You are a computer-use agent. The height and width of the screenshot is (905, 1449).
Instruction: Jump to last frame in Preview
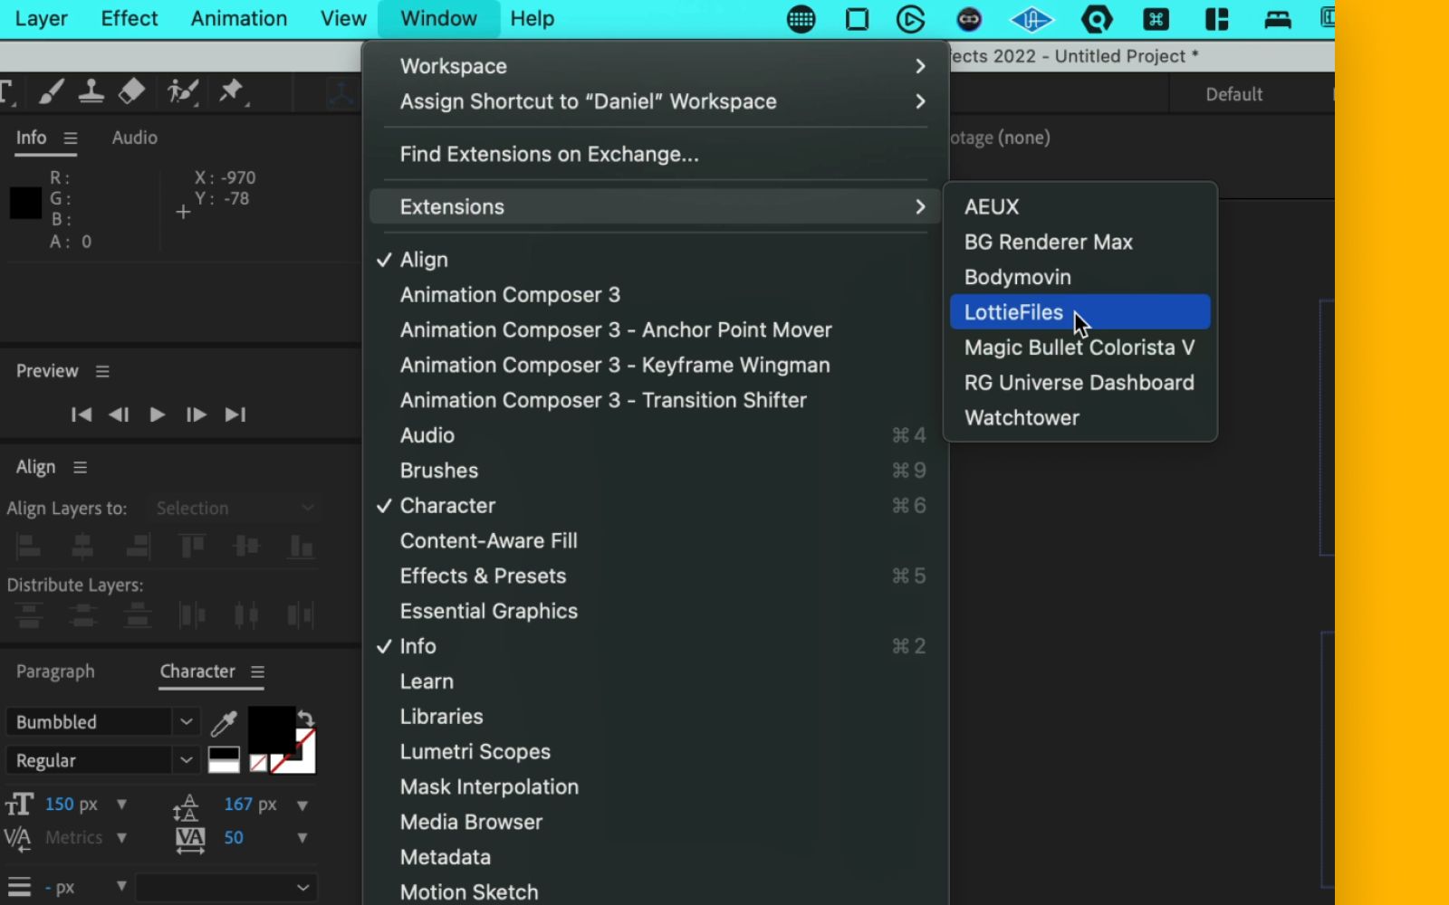tap(235, 414)
